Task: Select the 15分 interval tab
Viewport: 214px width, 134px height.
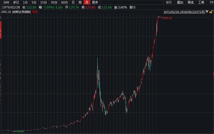Action: click(x=44, y=3)
